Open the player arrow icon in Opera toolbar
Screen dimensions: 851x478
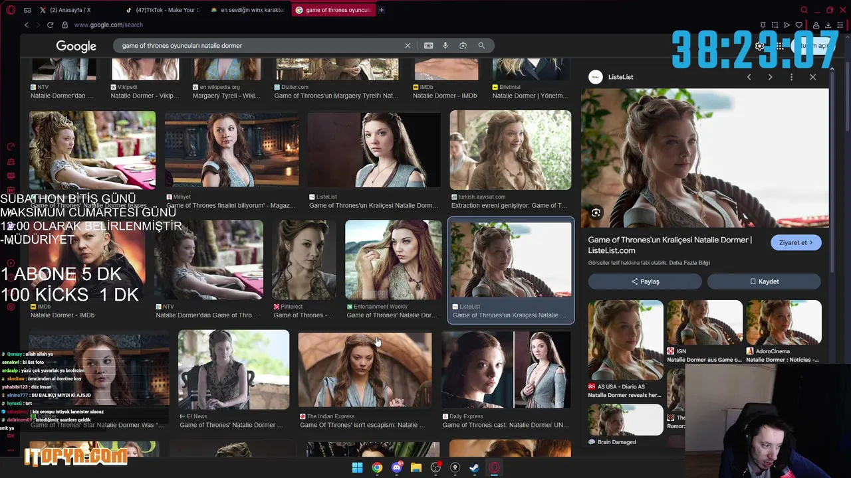[x=787, y=25]
